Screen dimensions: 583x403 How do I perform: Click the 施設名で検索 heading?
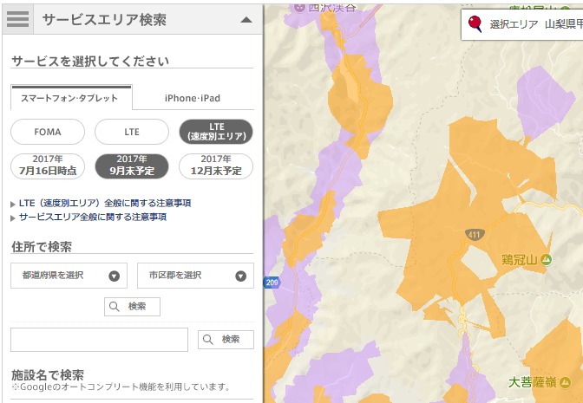click(x=48, y=374)
